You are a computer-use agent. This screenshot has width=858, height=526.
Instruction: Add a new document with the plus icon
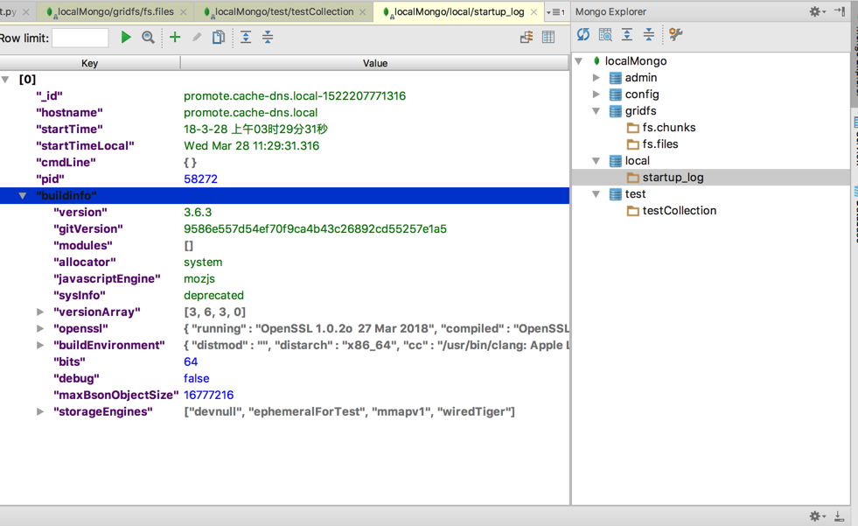[x=175, y=38]
